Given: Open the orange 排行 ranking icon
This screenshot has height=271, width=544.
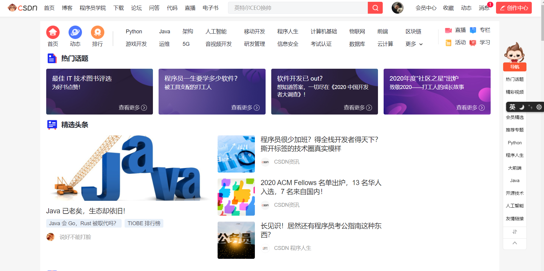Looking at the screenshot, I should [x=97, y=32].
